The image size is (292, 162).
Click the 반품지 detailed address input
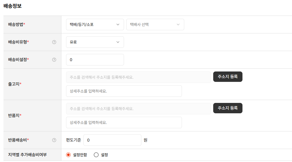pyautogui.click(x=124, y=123)
